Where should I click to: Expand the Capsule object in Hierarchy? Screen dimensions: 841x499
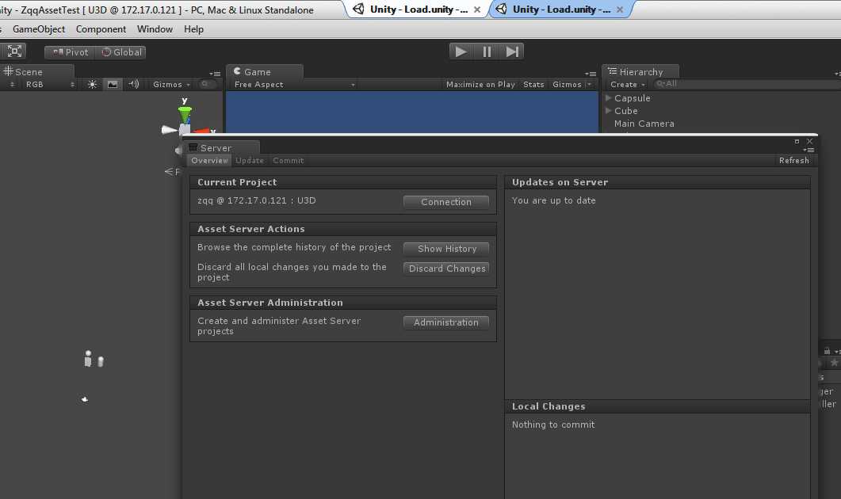coord(608,98)
